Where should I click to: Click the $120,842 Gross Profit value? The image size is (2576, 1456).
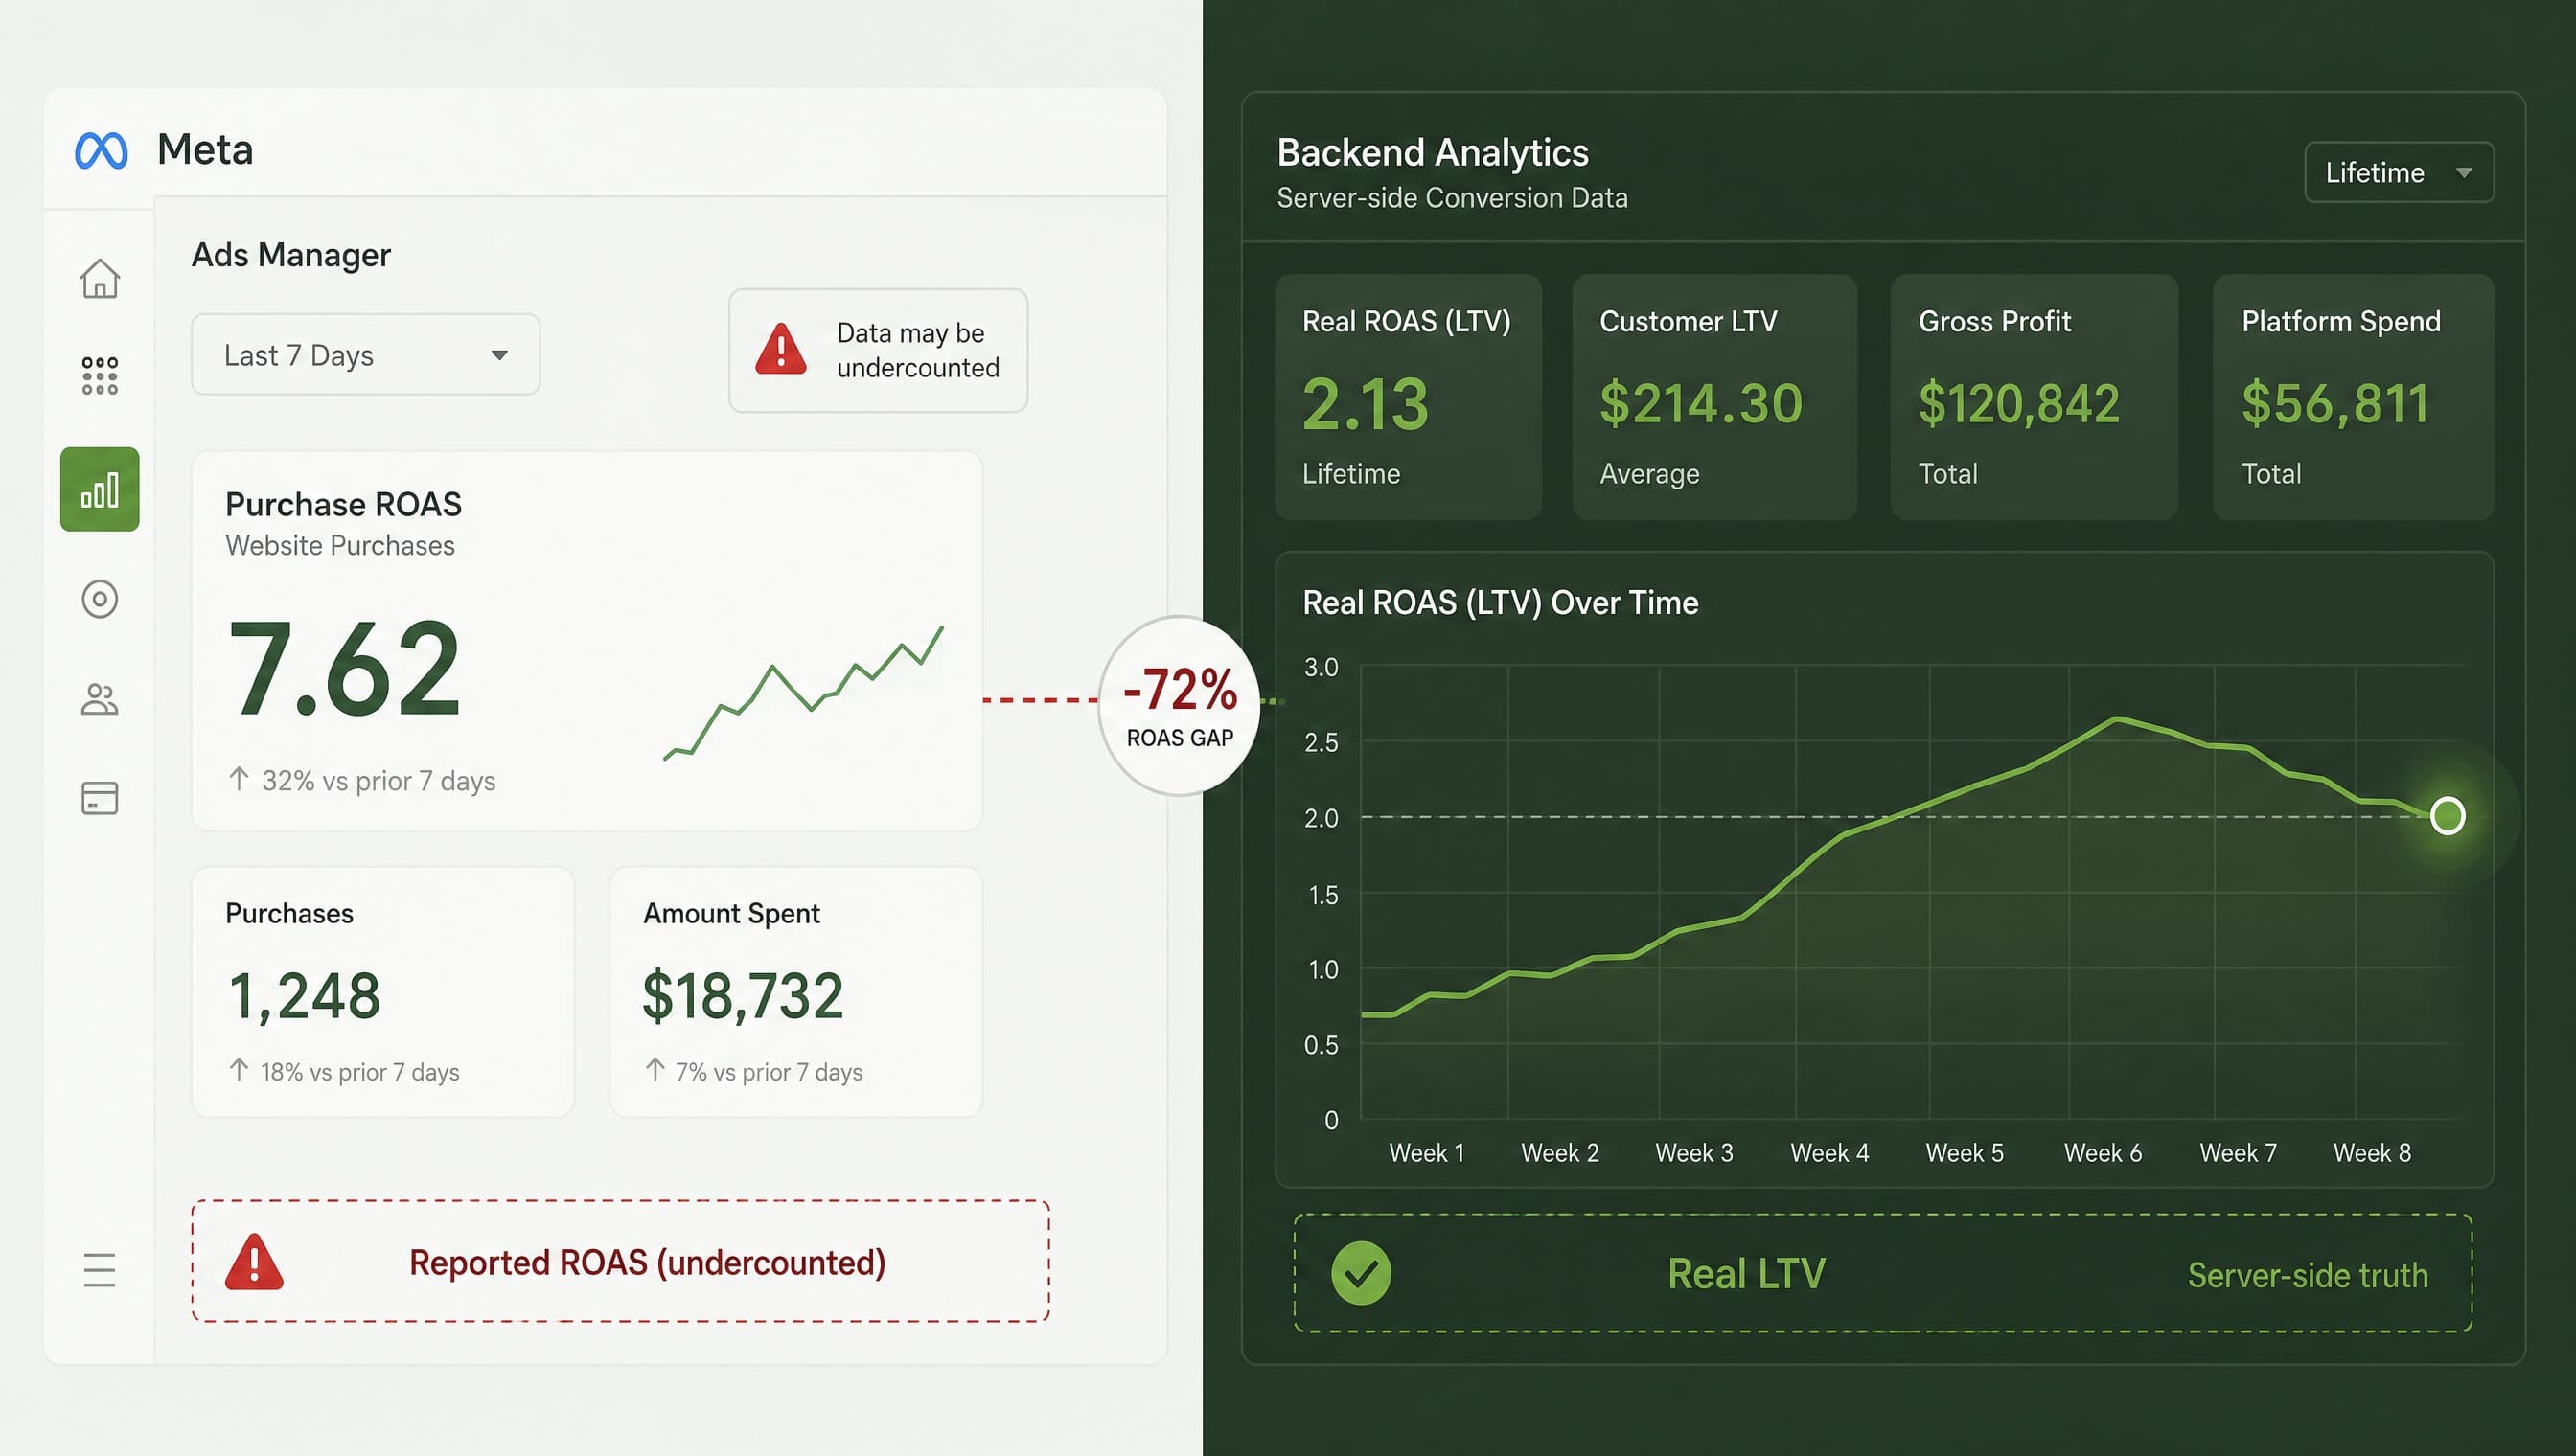(2019, 403)
